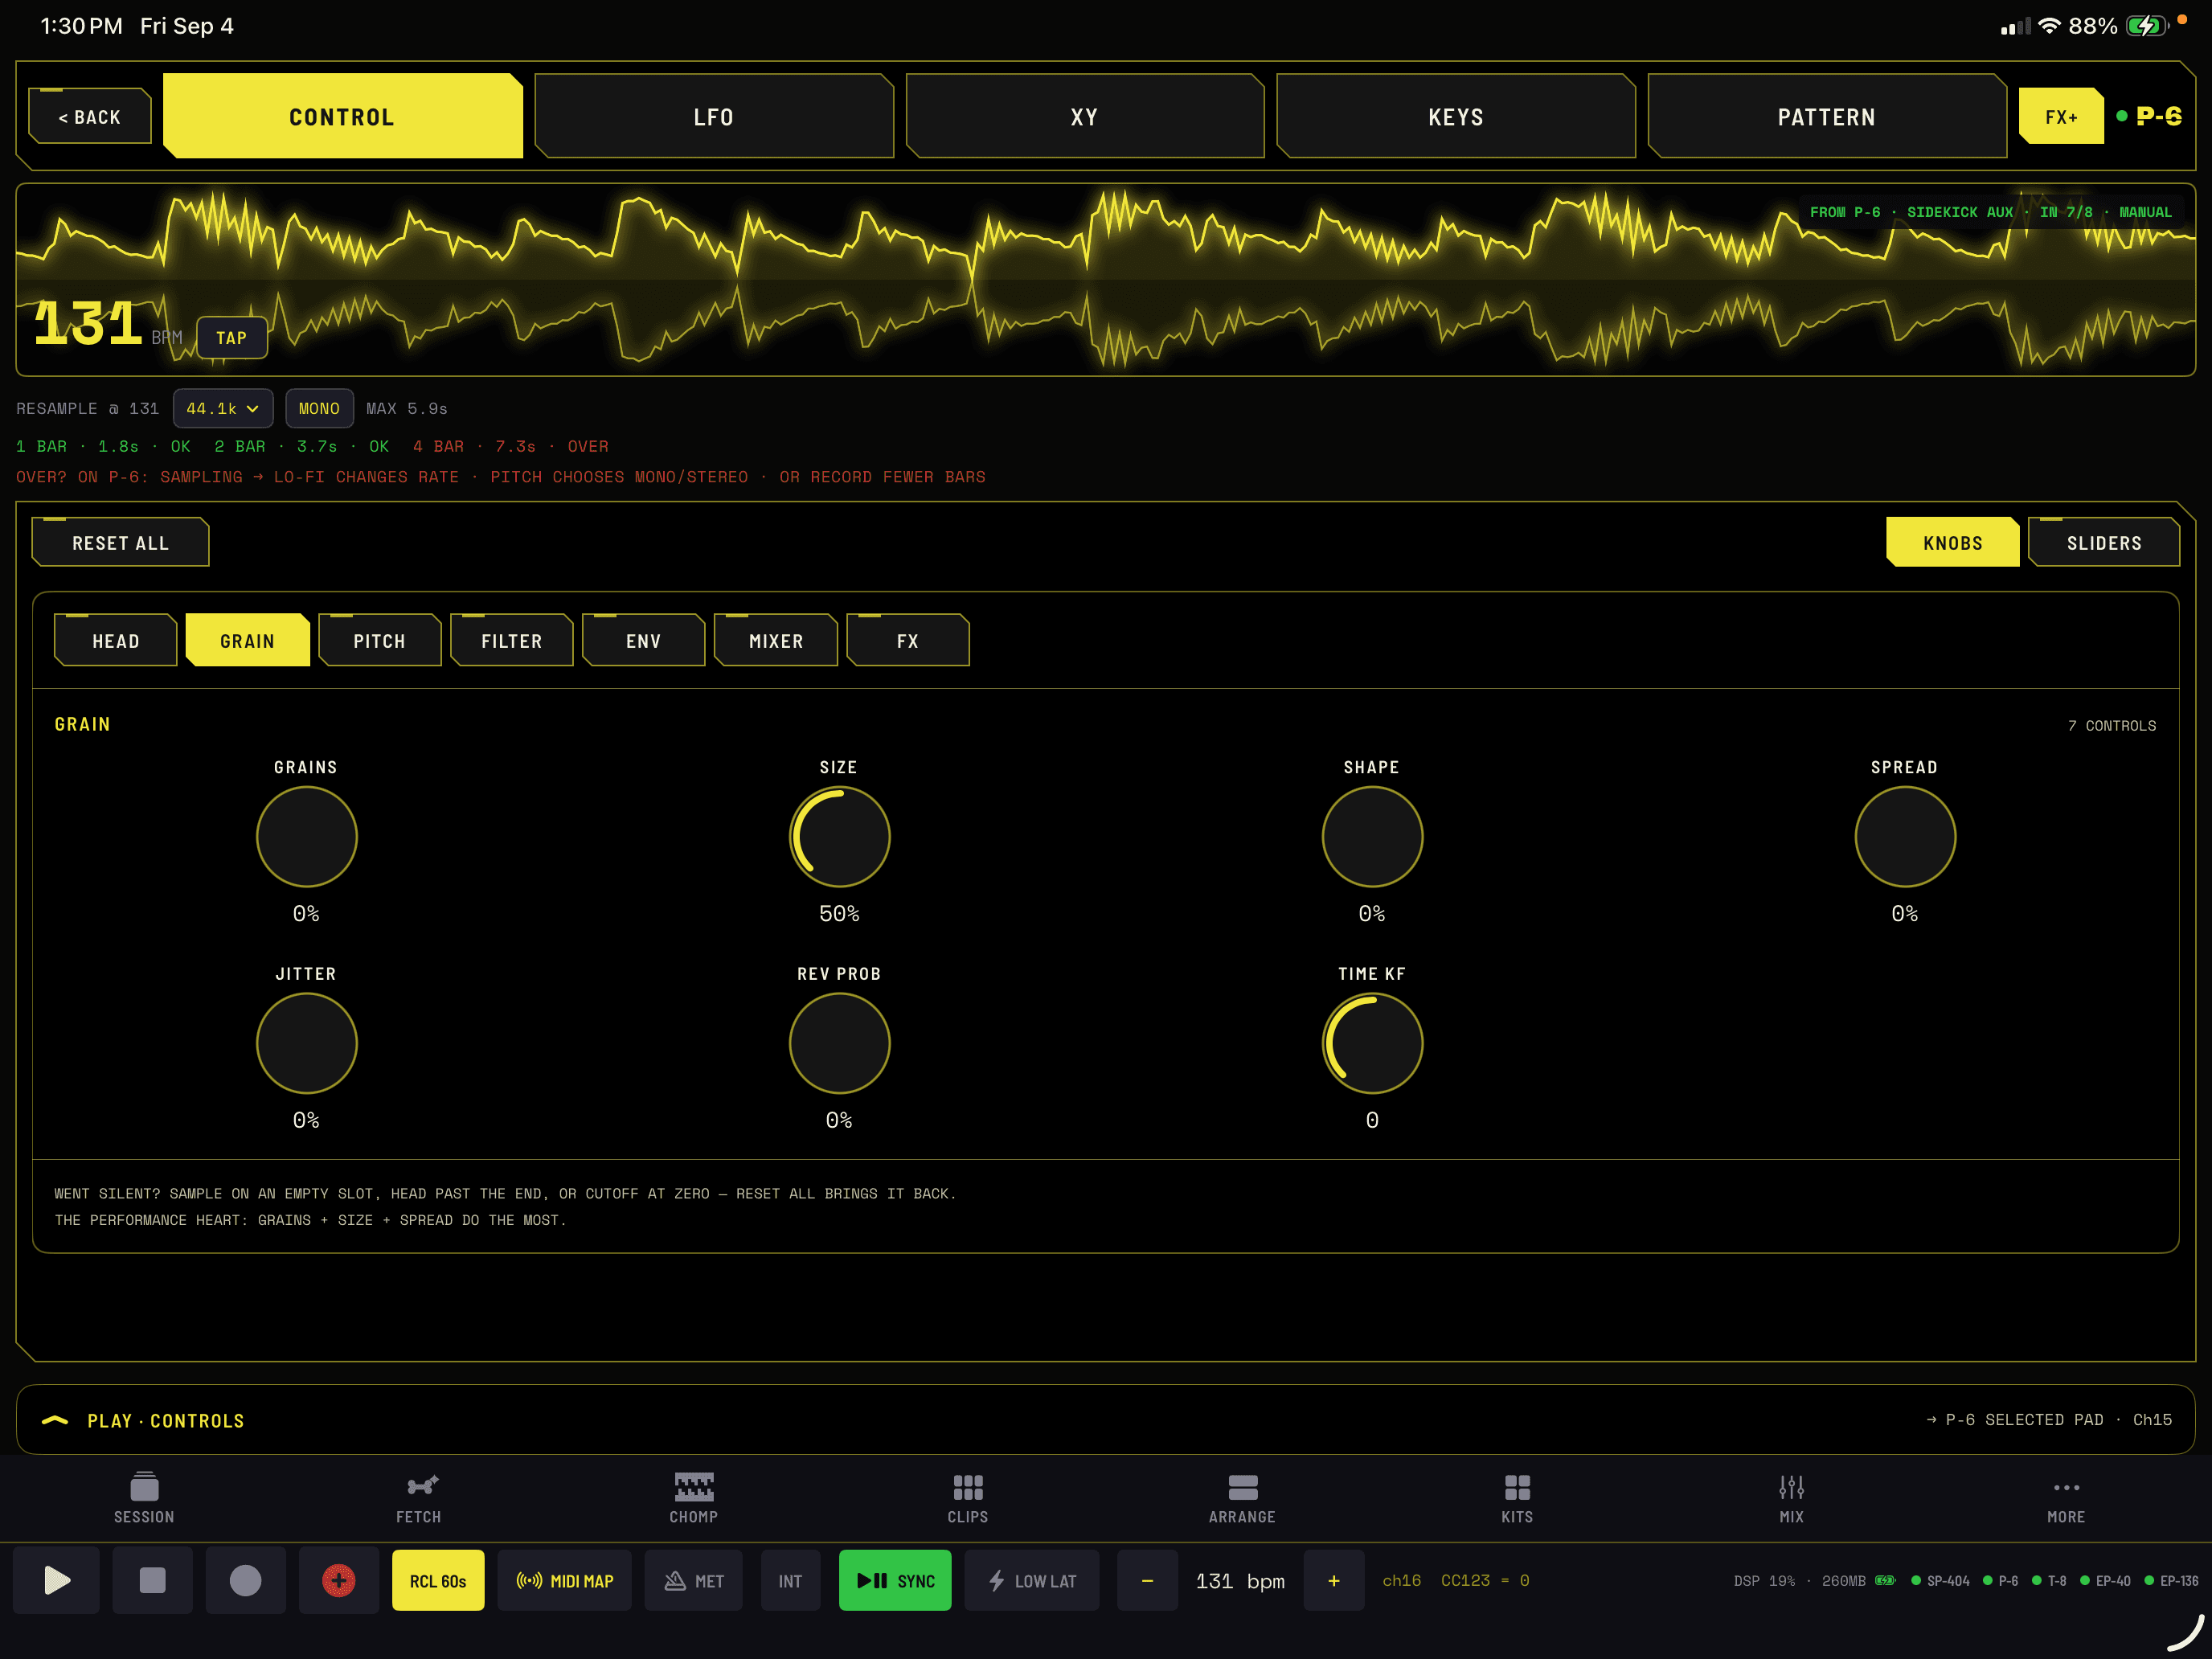Toggle the MIDI MAP mode
The height and width of the screenshot is (1659, 2212).
click(x=564, y=1581)
